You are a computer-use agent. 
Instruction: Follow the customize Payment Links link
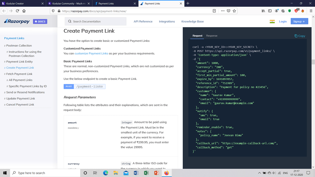91,53
